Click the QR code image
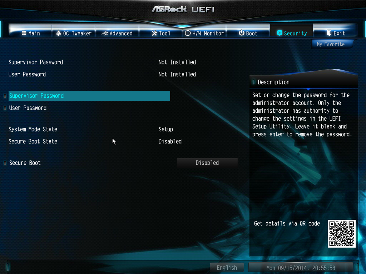The height and width of the screenshot is (274, 366). [341, 233]
